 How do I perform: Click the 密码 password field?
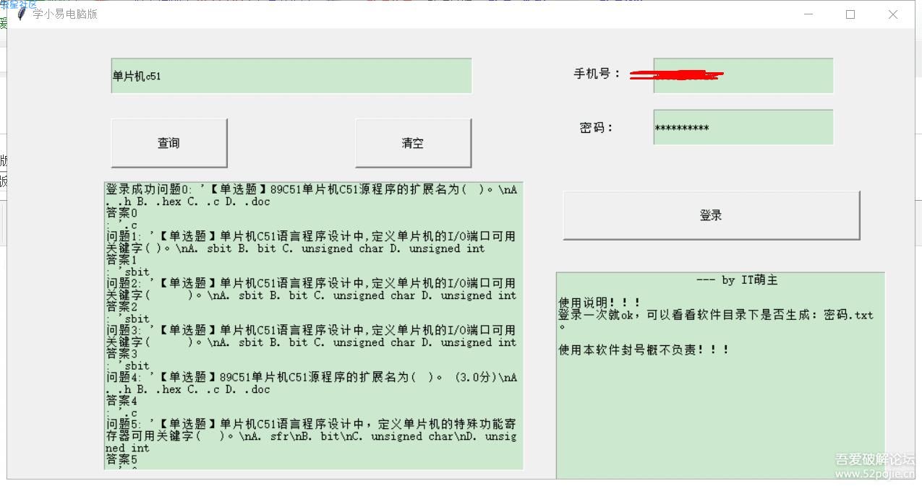(x=743, y=128)
